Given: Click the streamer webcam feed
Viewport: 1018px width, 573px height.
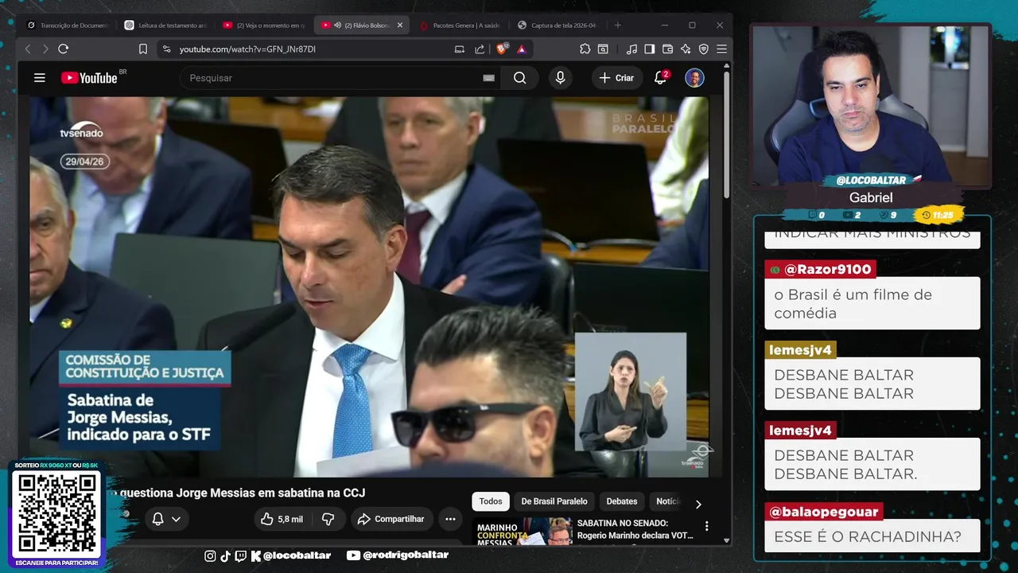Looking at the screenshot, I should pyautogui.click(x=871, y=104).
